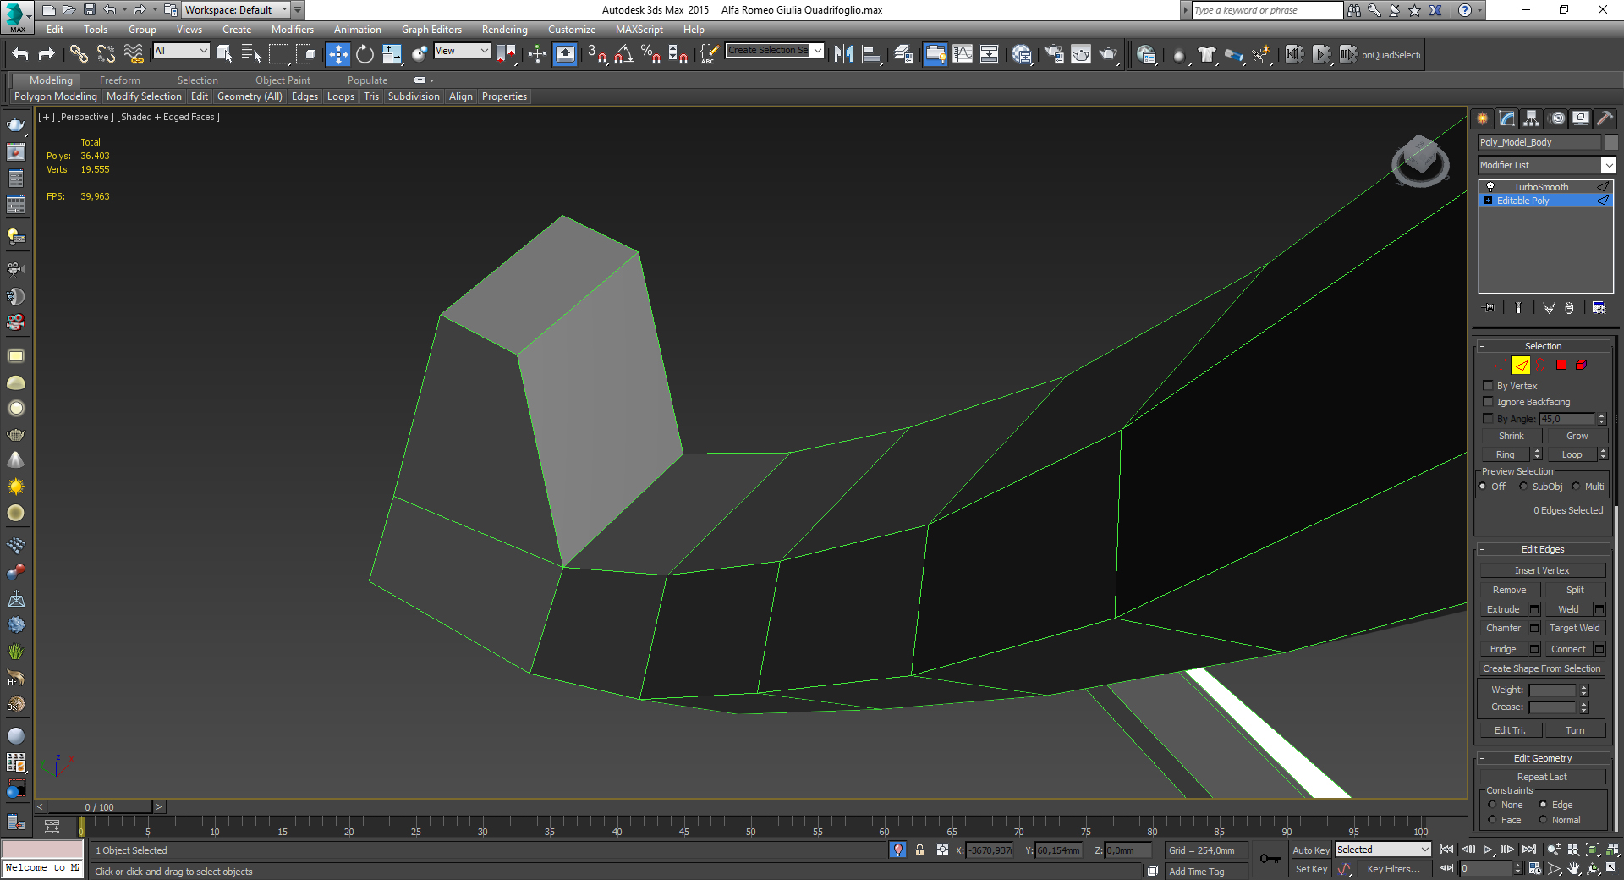Screen dimensions: 1624x880
Task: Open the Modify command panel tab
Action: 1507,118
